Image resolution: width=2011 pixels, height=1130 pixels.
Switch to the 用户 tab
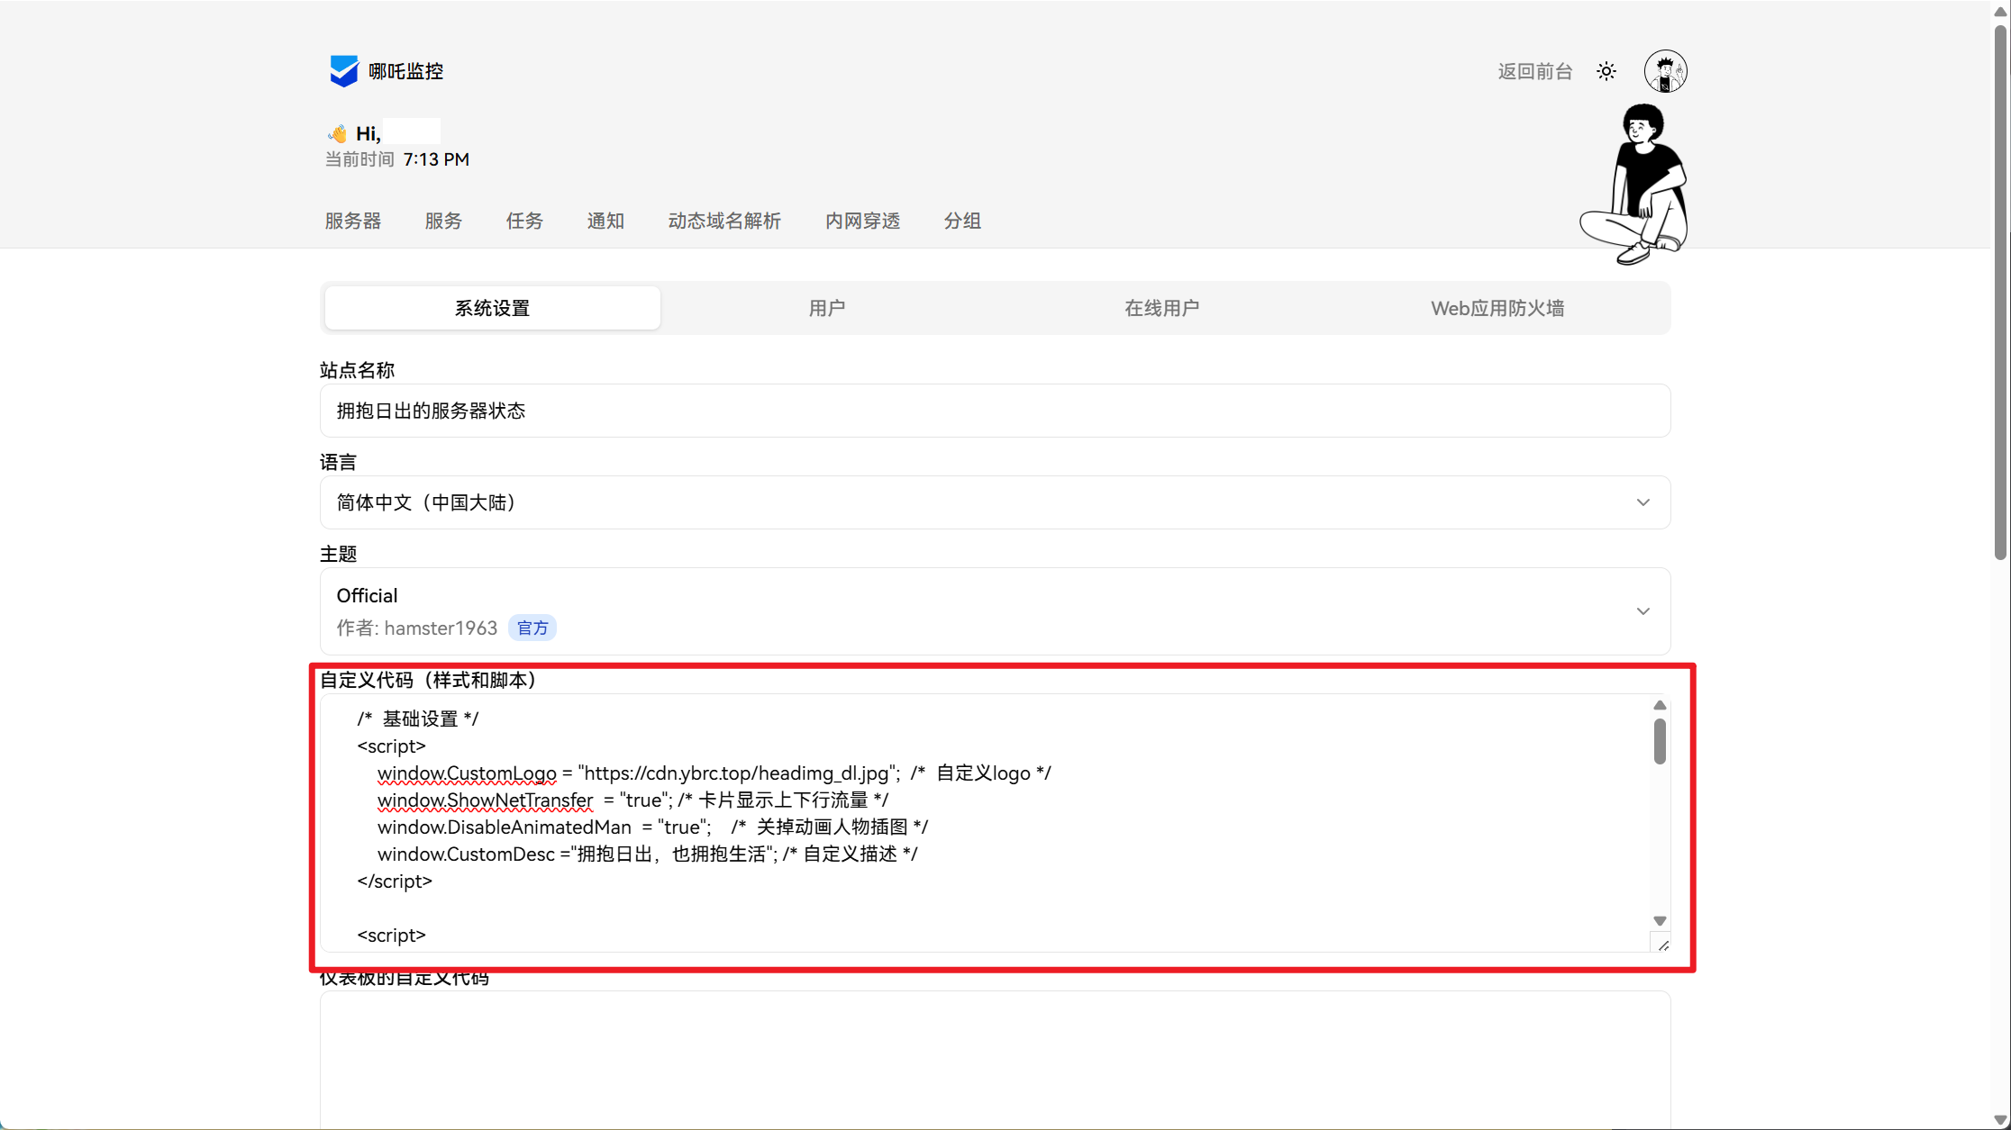click(827, 308)
